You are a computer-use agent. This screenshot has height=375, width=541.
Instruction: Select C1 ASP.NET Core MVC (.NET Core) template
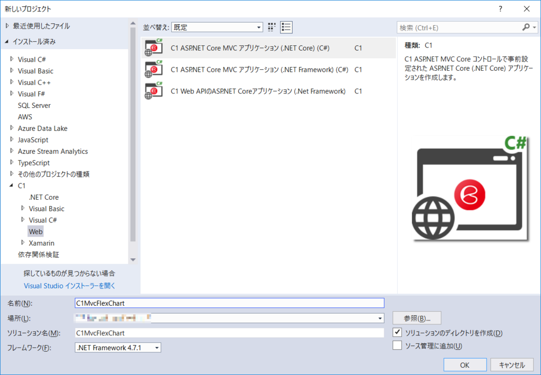coord(268,48)
